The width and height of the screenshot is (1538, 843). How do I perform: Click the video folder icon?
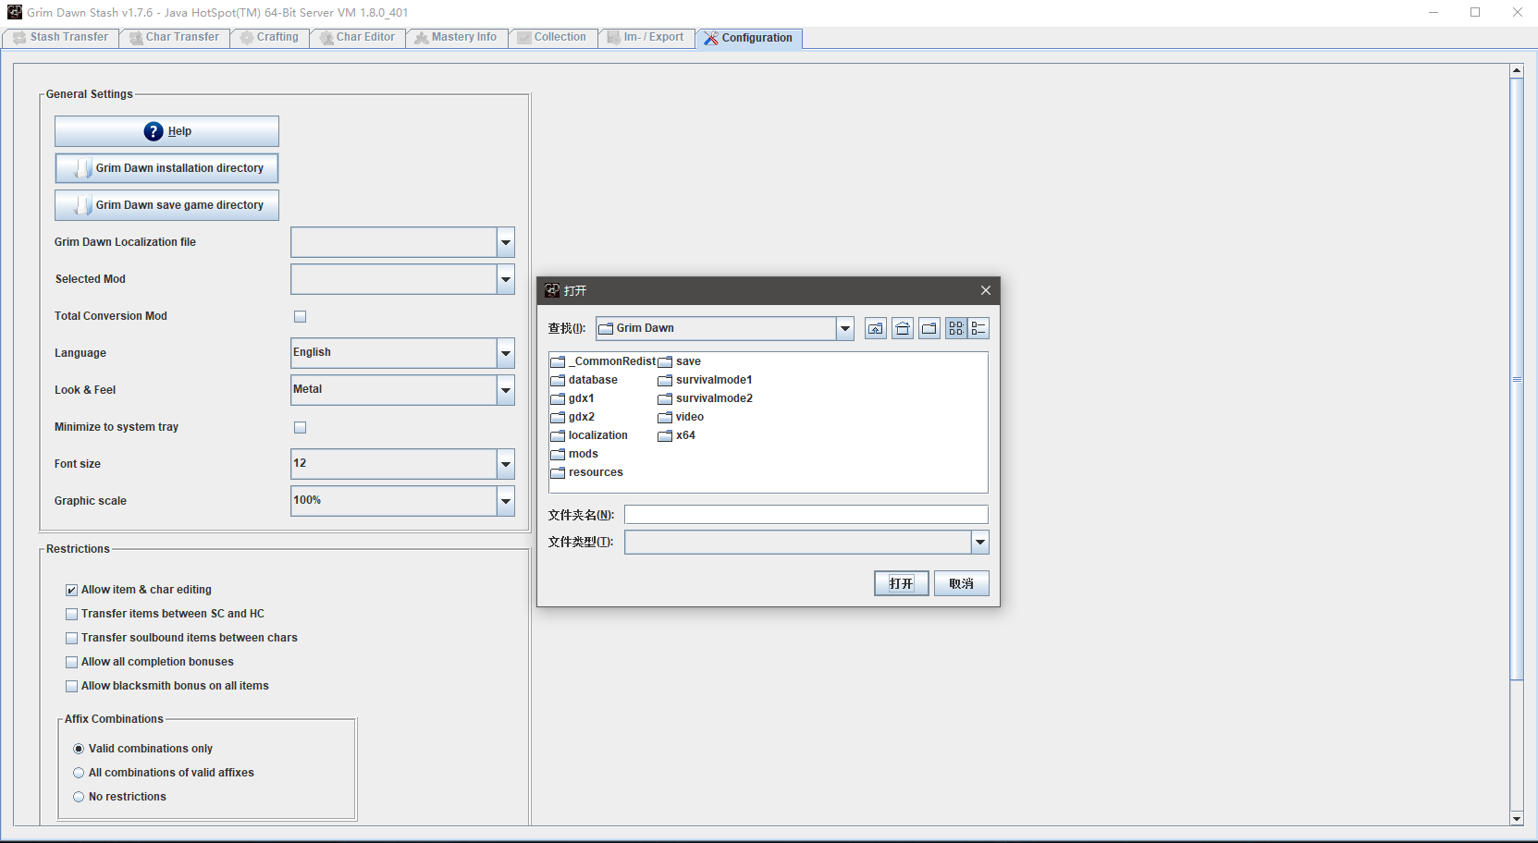pos(665,418)
